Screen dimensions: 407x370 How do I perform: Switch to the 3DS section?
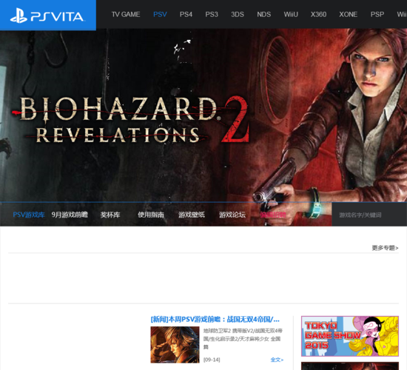point(238,14)
